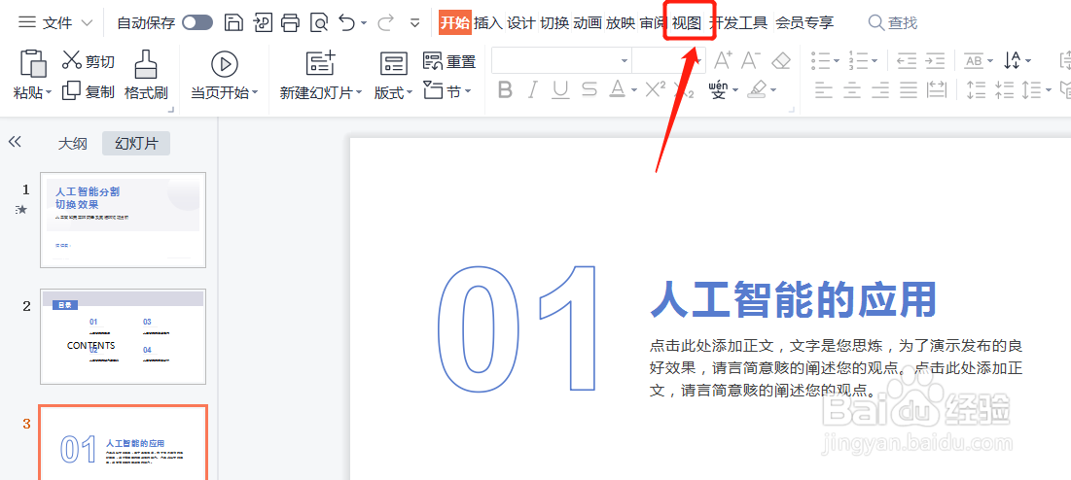This screenshot has width=1071, height=480.
Task: Switch to the 切换 tab
Action: tap(554, 23)
